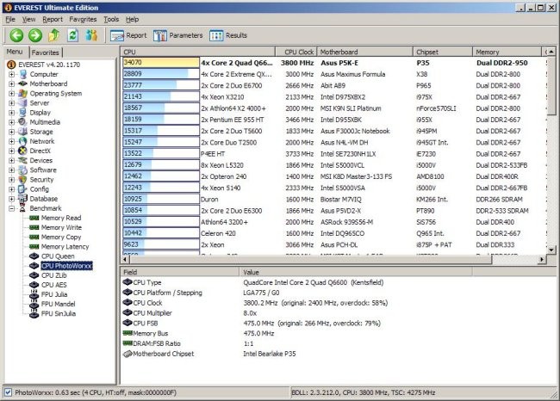This screenshot has height=401, width=560.
Task: Open the Memory Read benchmark
Action: [x=61, y=218]
